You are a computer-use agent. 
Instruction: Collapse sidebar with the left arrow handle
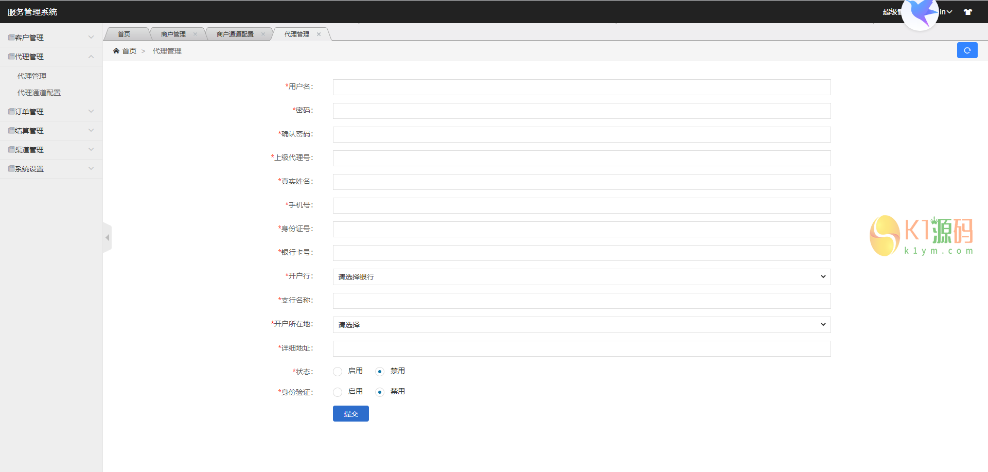pyautogui.click(x=107, y=238)
